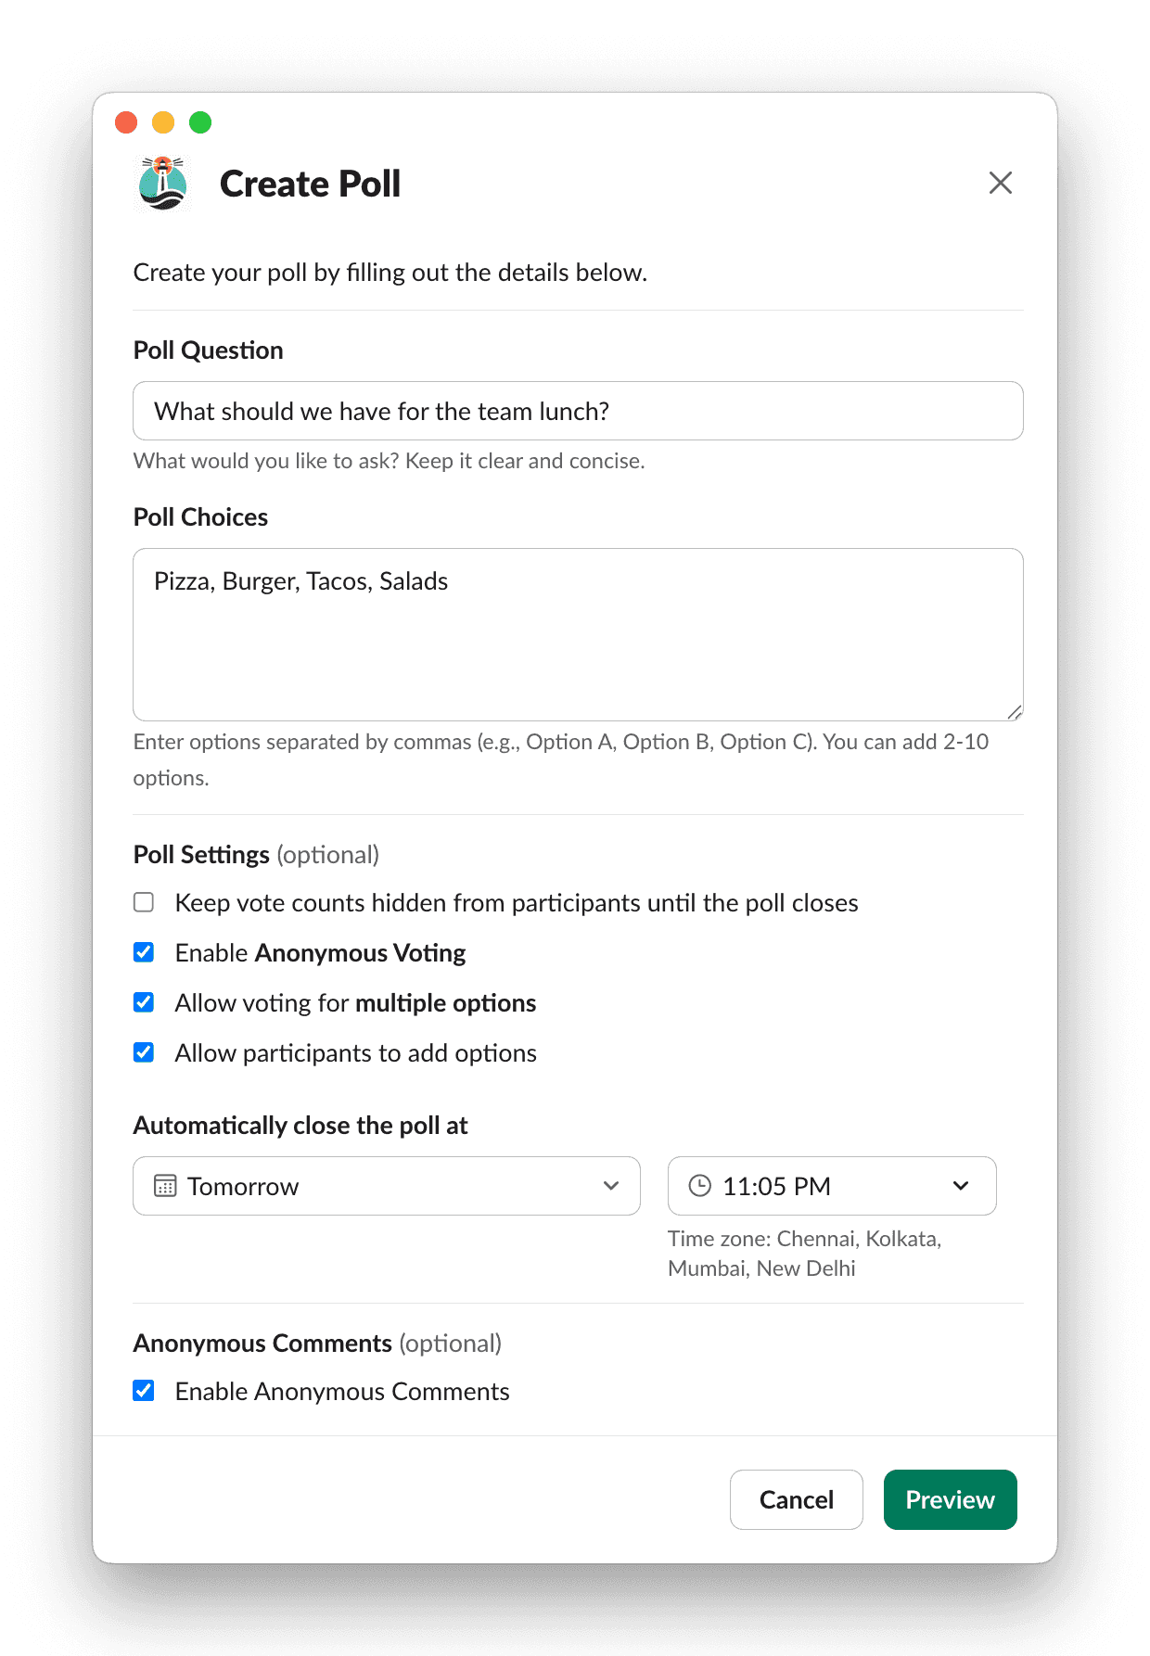1150x1656 pixels.
Task: Click inside the Poll Question field
Action: point(578,411)
